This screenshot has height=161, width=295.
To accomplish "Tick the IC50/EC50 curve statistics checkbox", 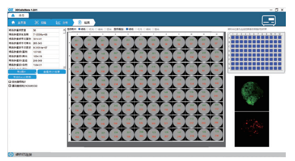I will click(x=10, y=86).
